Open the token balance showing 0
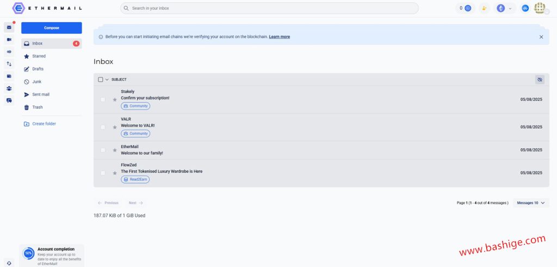The height and width of the screenshot is (267, 557). [x=465, y=8]
